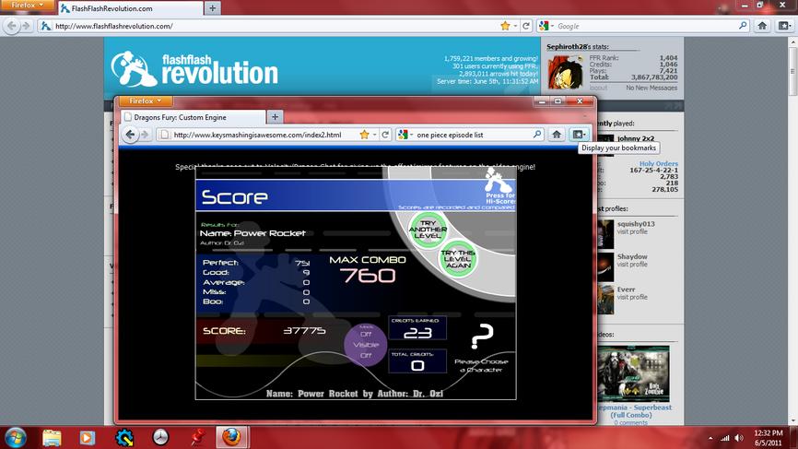This screenshot has width=798, height=449.
Task: Open a new tab beside Dragons Fury tab
Action: 275,117
